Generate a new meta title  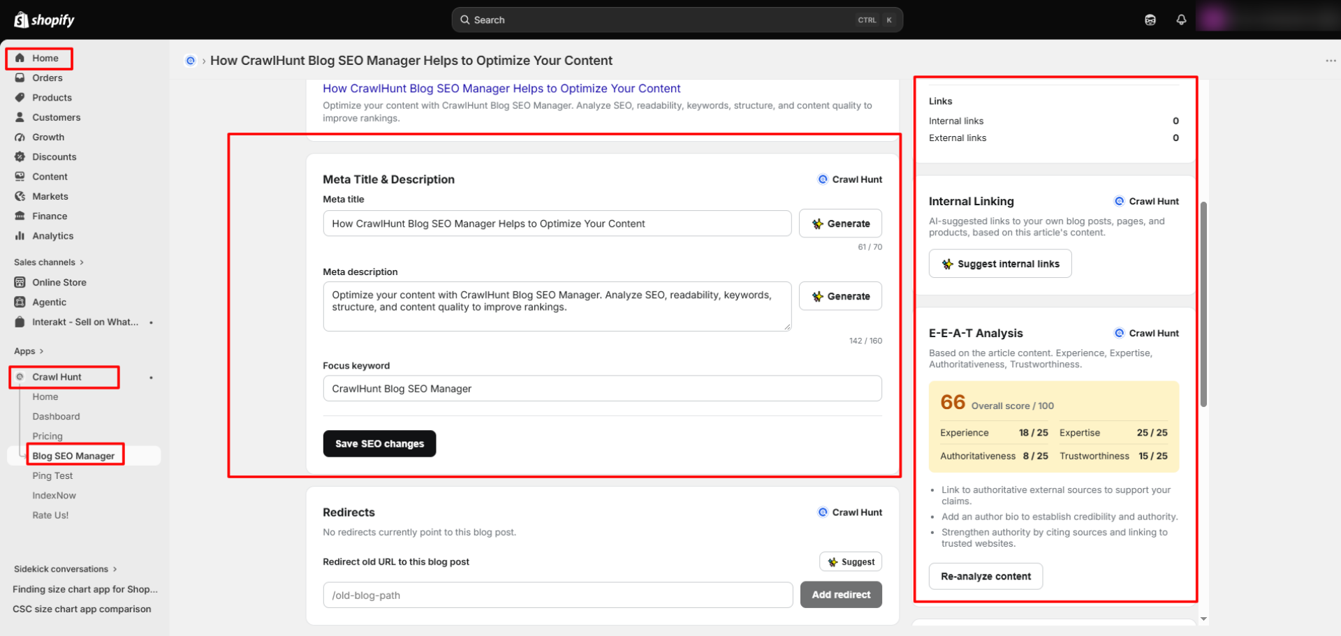[840, 223]
